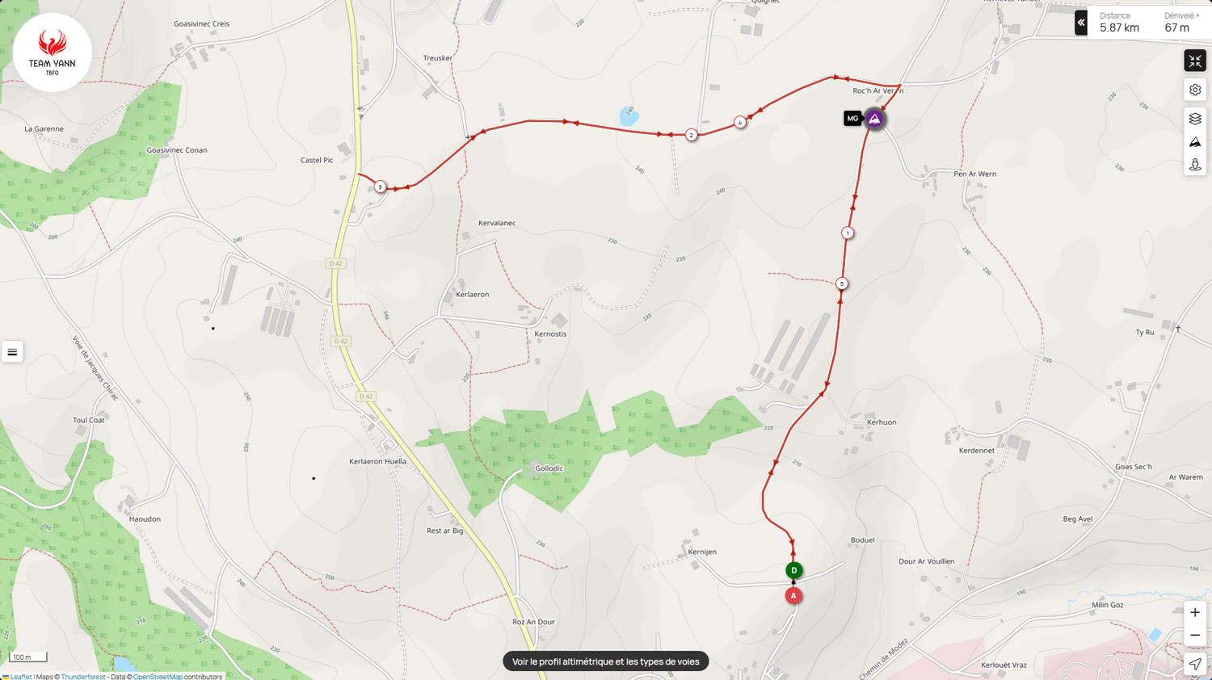
Task: Open the Thunderforest attribution link
Action: 83,677
